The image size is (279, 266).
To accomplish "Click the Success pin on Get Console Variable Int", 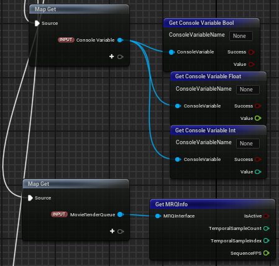I will tap(258, 159).
